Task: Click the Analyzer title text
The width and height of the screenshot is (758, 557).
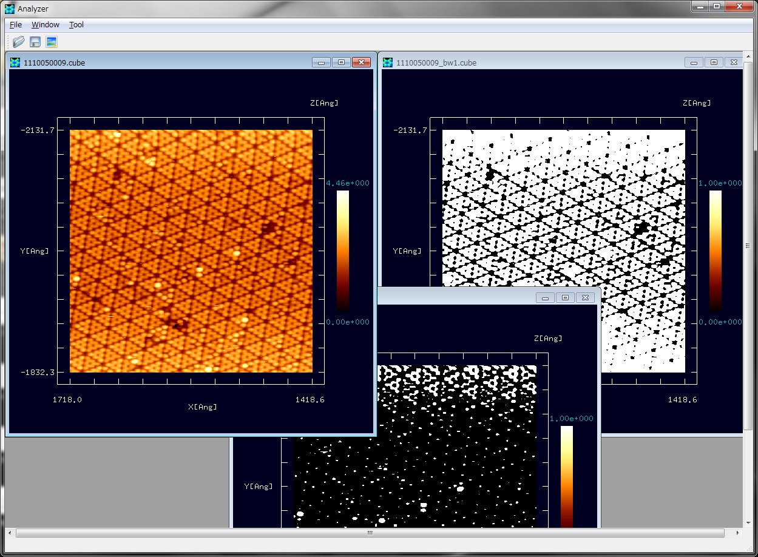Action: 33,9
